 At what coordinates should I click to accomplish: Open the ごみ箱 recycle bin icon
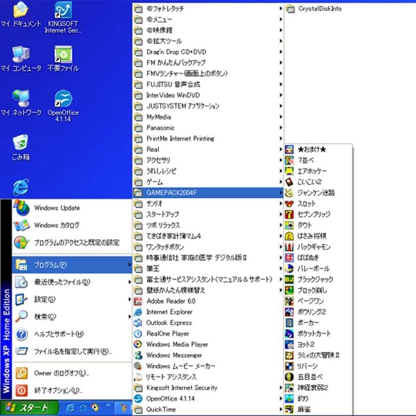coord(21,148)
